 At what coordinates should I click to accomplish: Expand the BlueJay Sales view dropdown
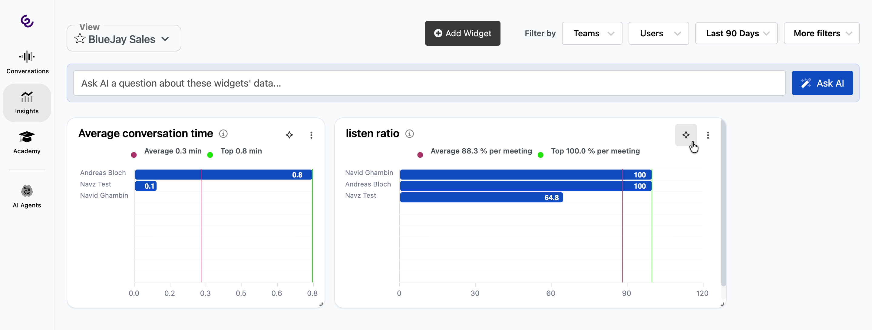pyautogui.click(x=165, y=39)
